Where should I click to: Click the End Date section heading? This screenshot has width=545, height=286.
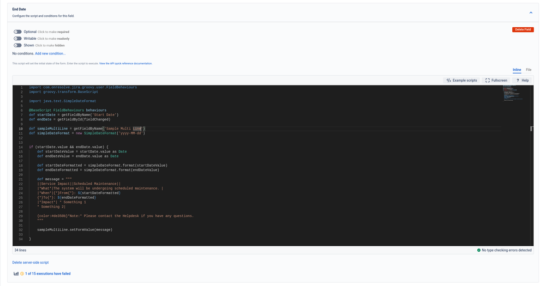point(19,9)
